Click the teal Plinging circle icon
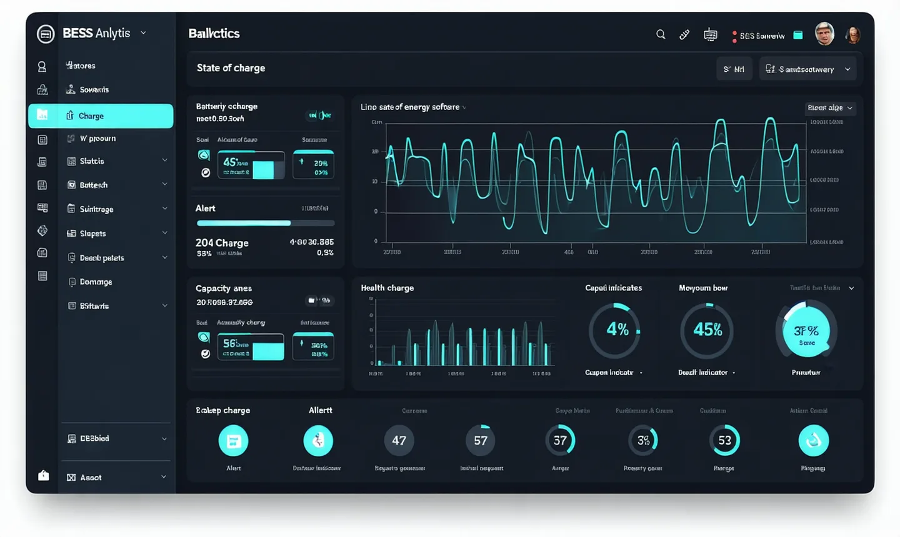 pos(813,440)
